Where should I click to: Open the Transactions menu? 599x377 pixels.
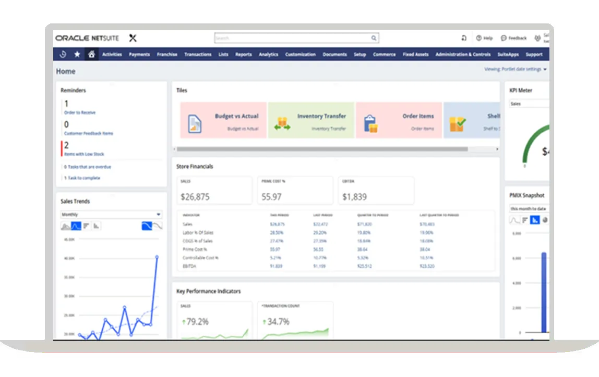tap(198, 54)
